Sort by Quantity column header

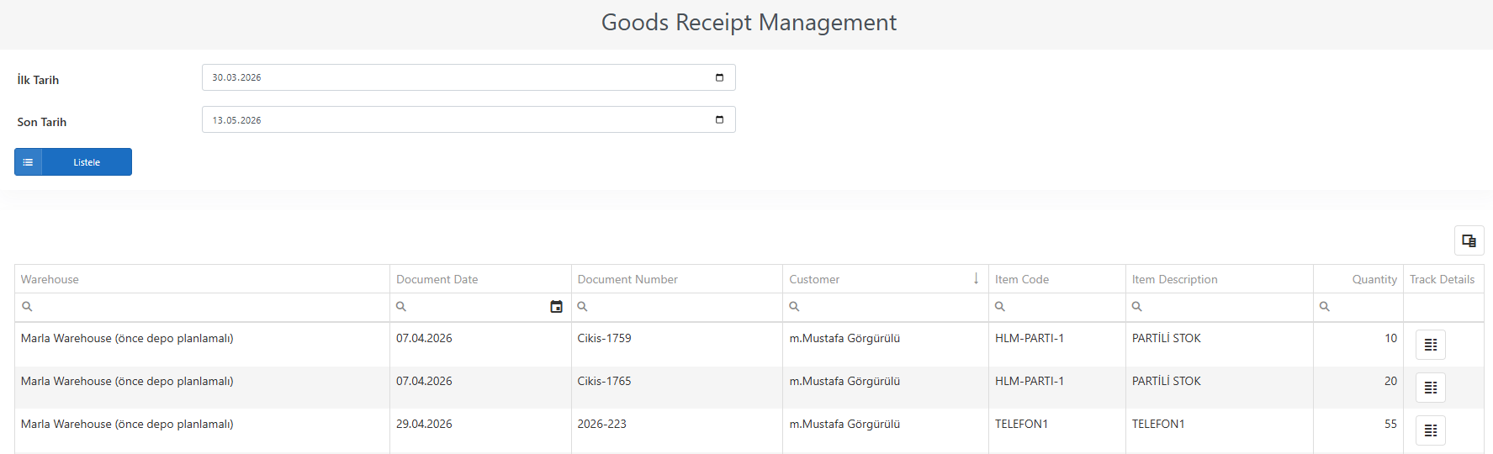coord(1358,279)
